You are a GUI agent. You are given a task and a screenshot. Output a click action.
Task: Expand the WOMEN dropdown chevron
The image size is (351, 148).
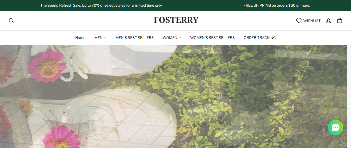click(x=180, y=38)
